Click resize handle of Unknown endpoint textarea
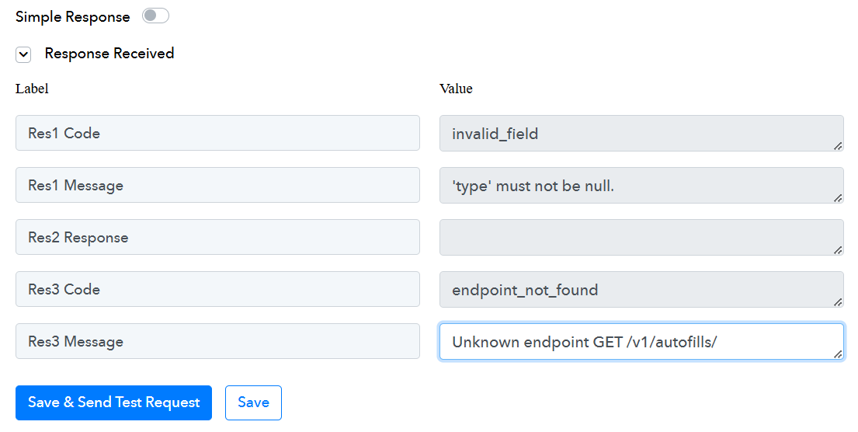This screenshot has width=858, height=432. pos(838,354)
